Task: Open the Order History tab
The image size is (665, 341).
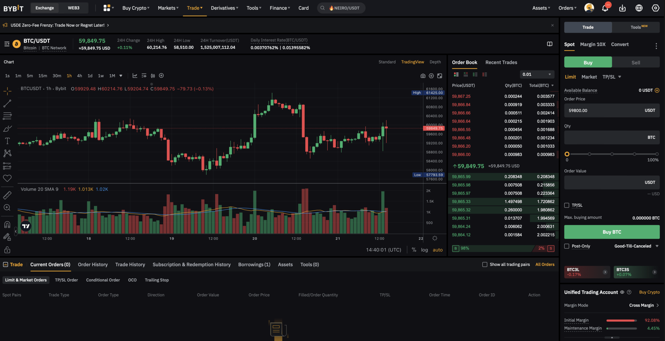Action: click(x=93, y=264)
